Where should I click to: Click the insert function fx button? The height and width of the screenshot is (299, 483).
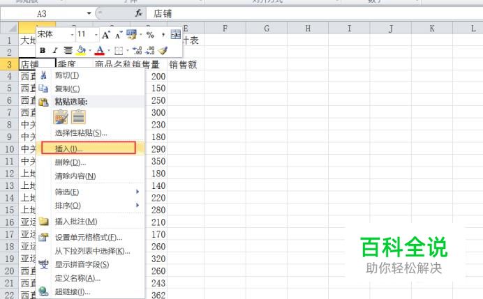click(x=139, y=13)
